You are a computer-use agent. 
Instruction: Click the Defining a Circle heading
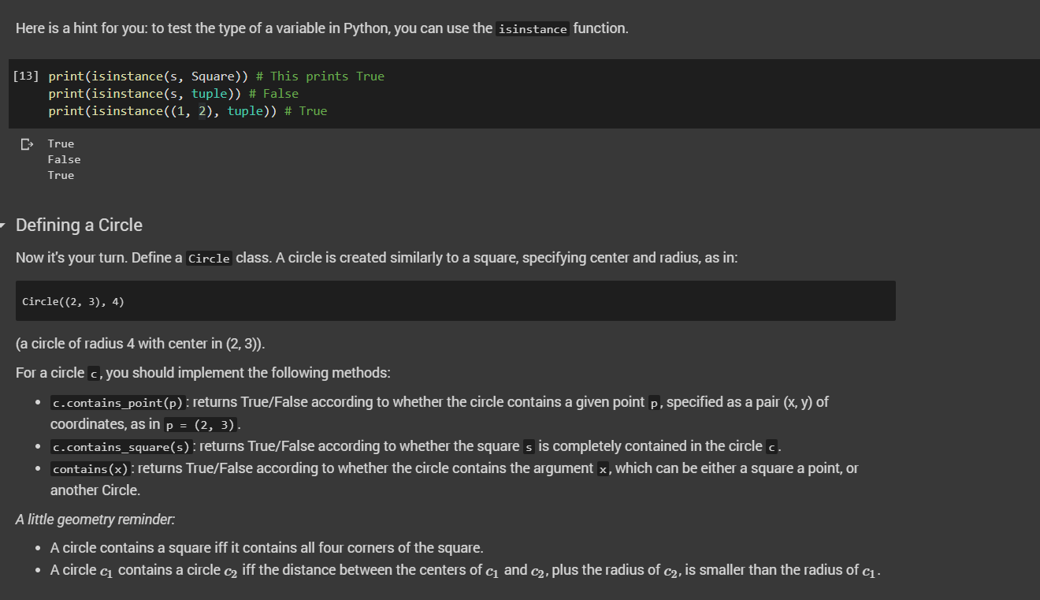(x=79, y=225)
